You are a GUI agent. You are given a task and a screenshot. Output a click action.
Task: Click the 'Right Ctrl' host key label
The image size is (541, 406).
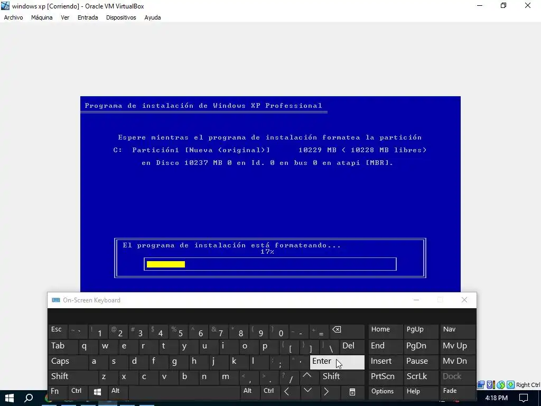click(x=528, y=385)
